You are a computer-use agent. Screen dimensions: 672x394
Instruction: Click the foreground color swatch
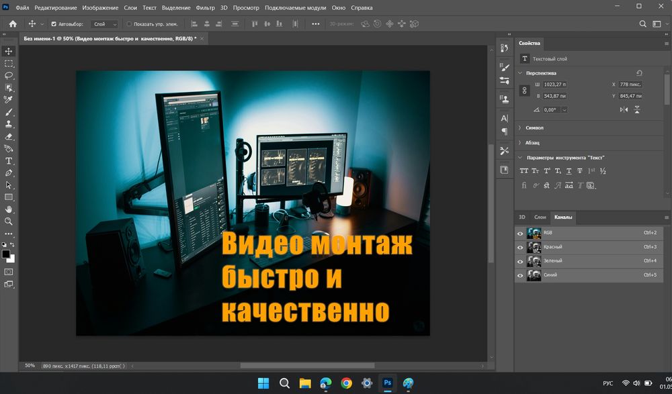pyautogui.click(x=6, y=254)
